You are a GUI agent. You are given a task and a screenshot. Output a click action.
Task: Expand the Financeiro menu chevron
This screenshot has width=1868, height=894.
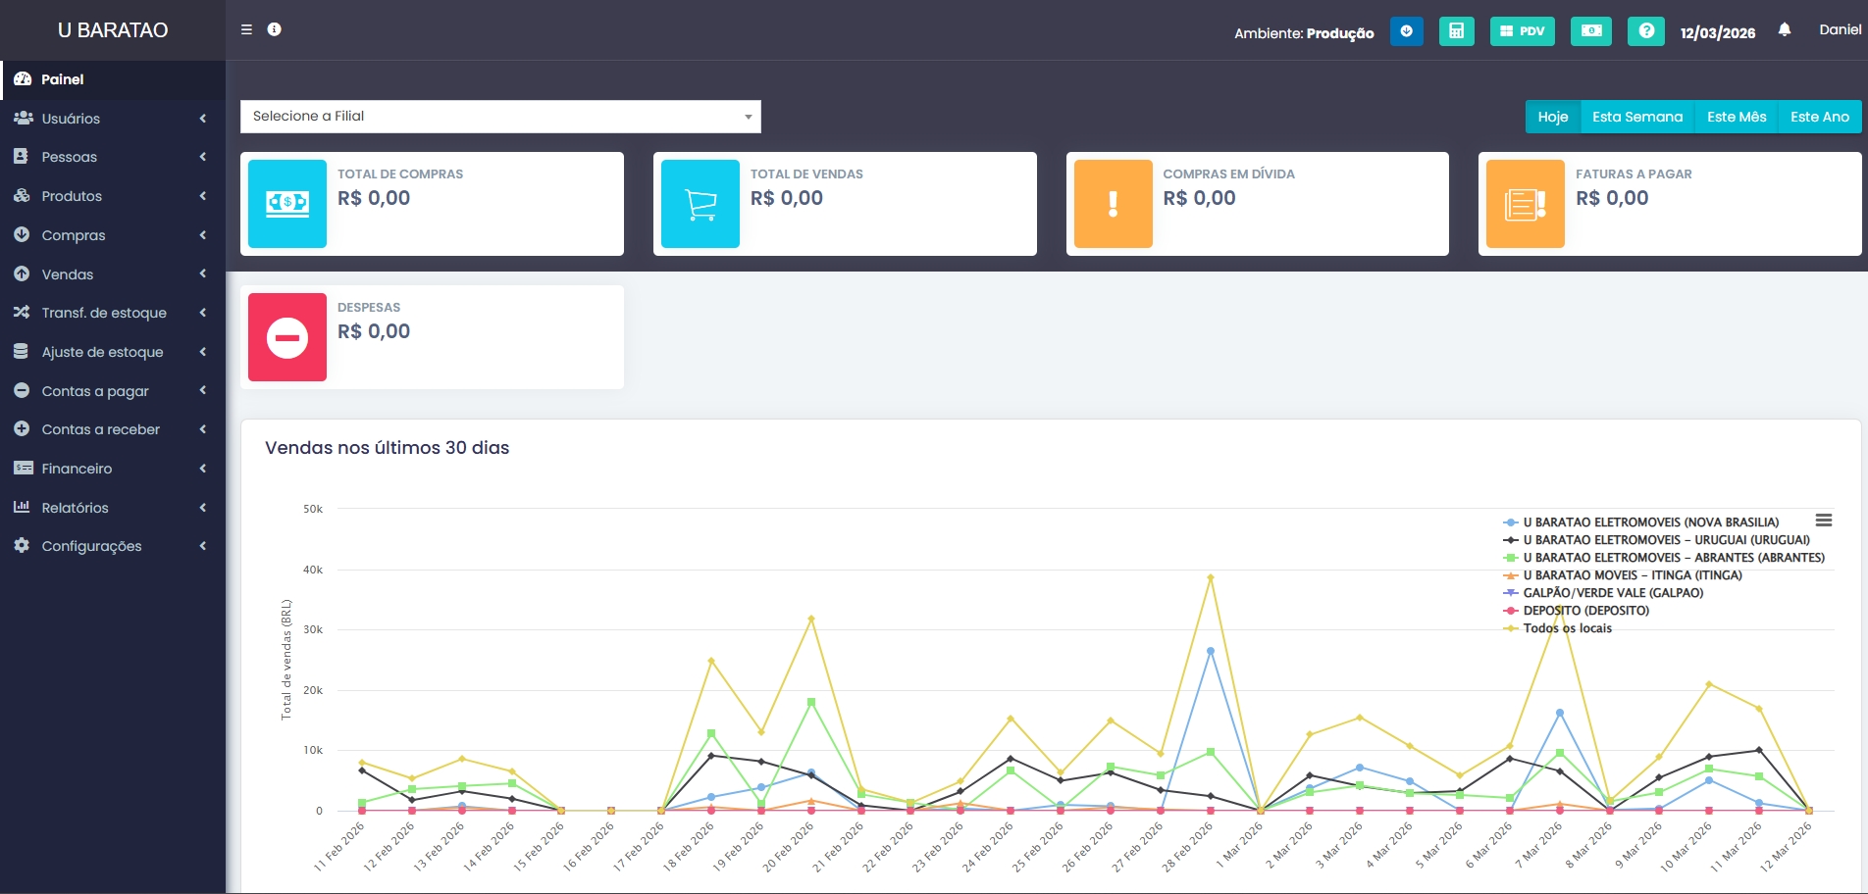coord(203,469)
